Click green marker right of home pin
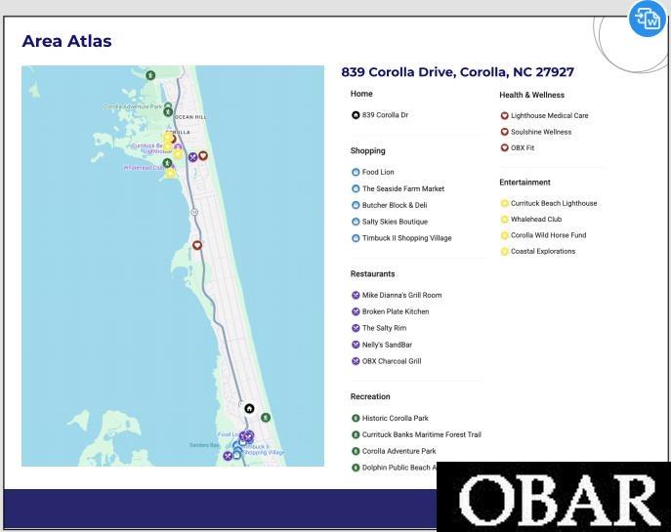 tap(266, 417)
